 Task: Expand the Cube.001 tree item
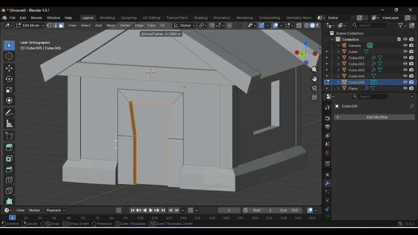coord(338,58)
